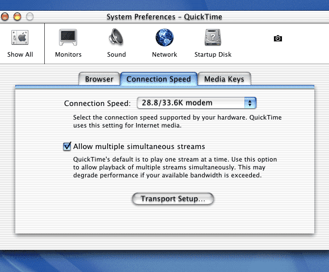The image size is (329, 272).
Task: Switch to the Media Keys tab
Action: point(224,79)
